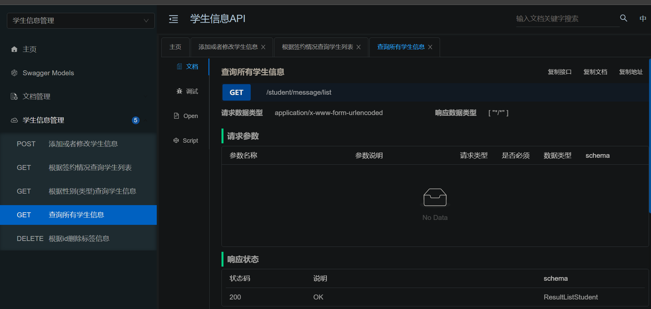The height and width of the screenshot is (309, 651).
Task: Collapse the 学生信息管理 API group
Action: click(x=78, y=120)
